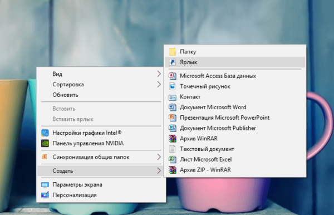Expand Синхронизация общих папок submenu arrow
This screenshot has width=334, height=215.
(x=159, y=157)
